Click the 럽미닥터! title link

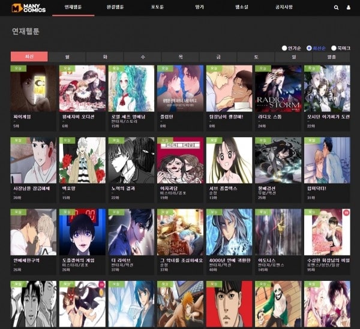(x=317, y=188)
